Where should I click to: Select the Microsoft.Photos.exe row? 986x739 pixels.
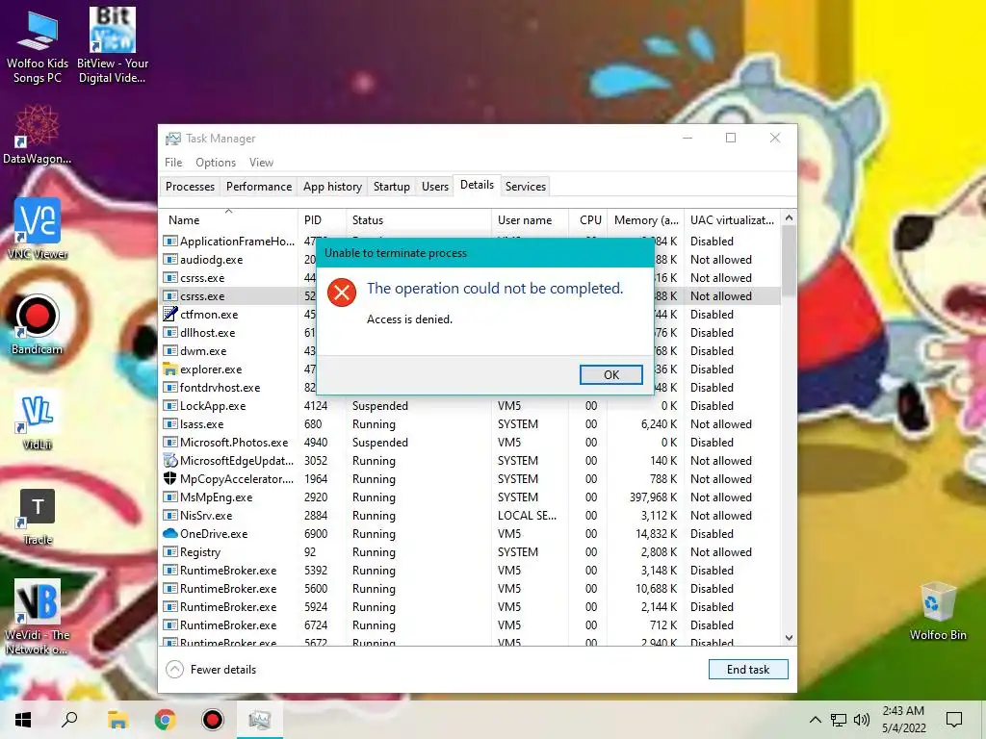click(470, 443)
